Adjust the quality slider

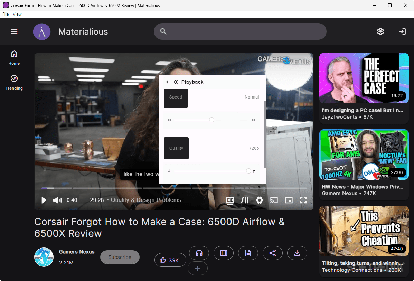coord(211,171)
